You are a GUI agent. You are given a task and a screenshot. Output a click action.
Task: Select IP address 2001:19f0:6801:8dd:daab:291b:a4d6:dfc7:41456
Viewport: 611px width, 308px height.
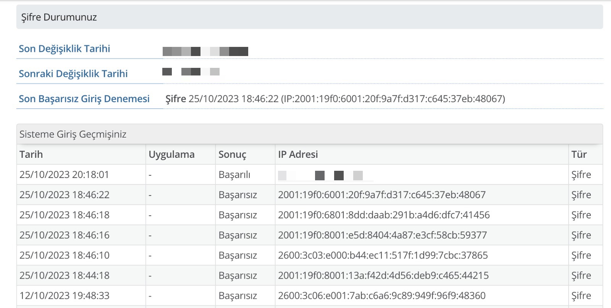[384, 215]
